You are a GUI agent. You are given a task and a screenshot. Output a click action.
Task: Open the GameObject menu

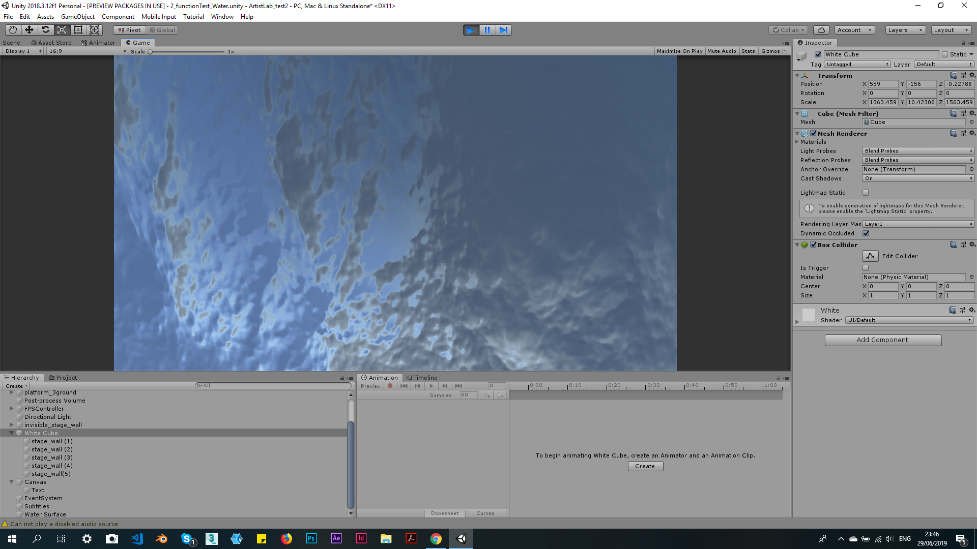click(x=77, y=17)
